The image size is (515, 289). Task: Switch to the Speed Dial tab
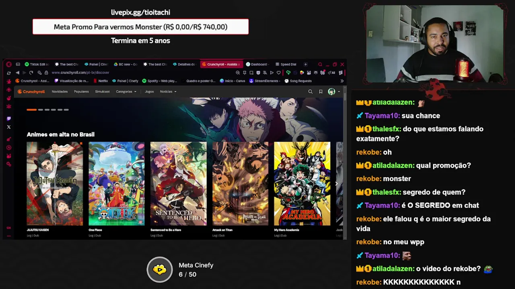(x=286, y=64)
